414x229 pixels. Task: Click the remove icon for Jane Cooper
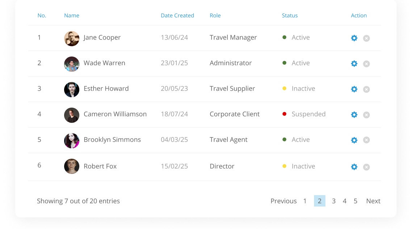click(x=366, y=38)
